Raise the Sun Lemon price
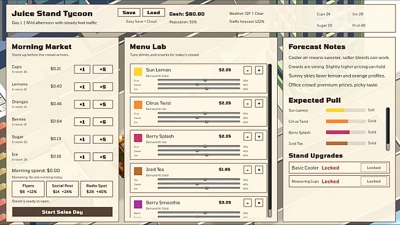This screenshot has width=400, height=225. [x=259, y=70]
